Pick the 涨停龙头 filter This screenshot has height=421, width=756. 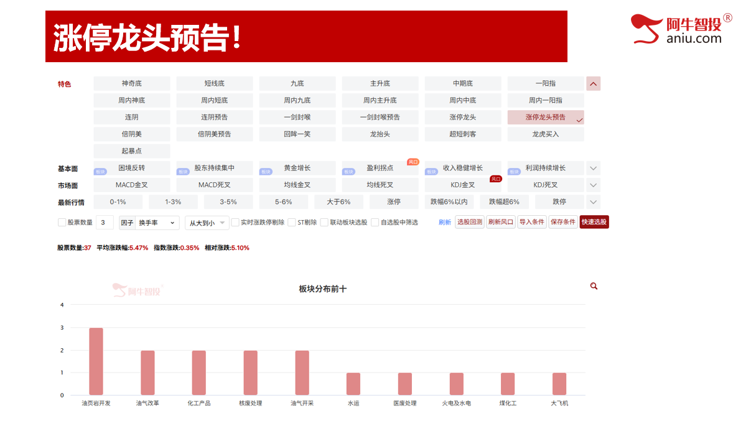[463, 117]
